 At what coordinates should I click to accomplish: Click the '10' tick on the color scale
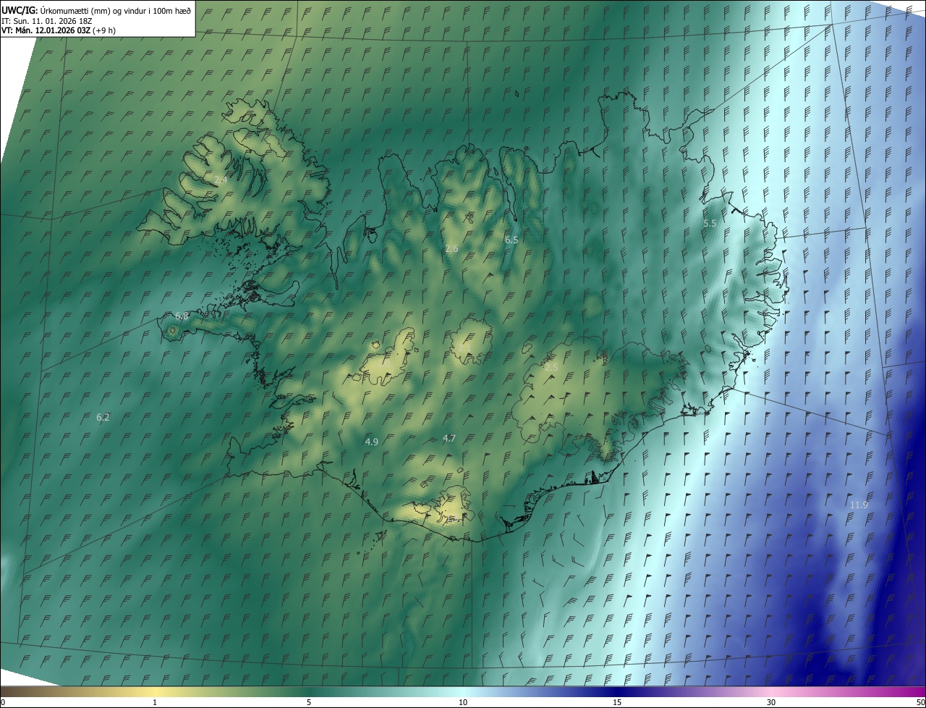463,702
